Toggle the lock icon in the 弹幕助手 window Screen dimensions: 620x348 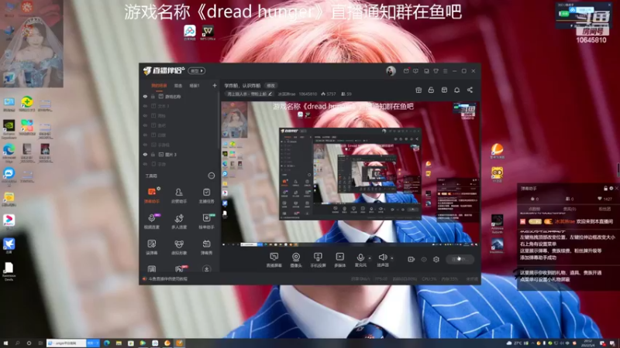(605, 189)
